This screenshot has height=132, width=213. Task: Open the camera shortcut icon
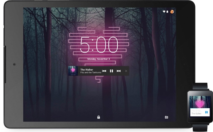click(166, 117)
